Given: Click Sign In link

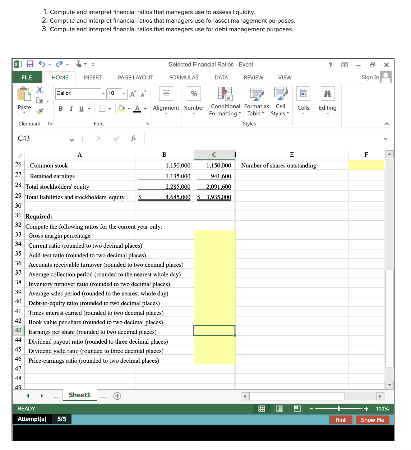Looking at the screenshot, I should (x=370, y=77).
